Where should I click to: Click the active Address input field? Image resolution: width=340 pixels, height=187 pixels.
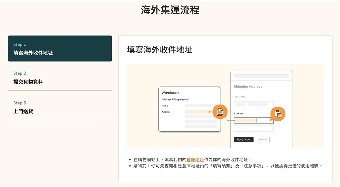coord(254,120)
